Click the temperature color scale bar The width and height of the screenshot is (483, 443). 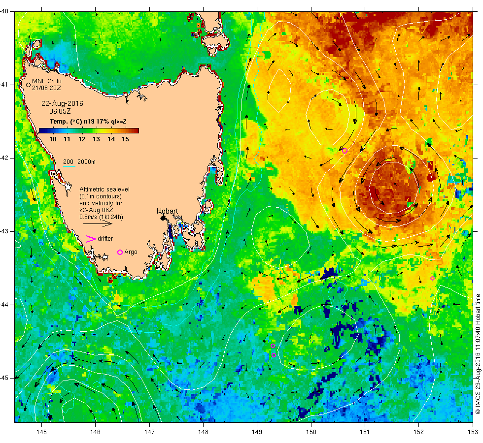point(89,131)
